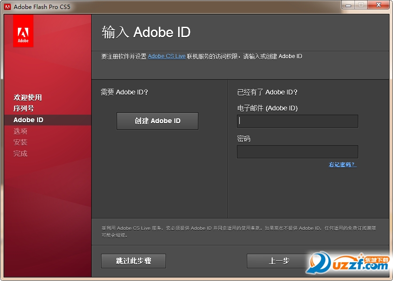Go to the 序列号 step in the sidebar

24,109
